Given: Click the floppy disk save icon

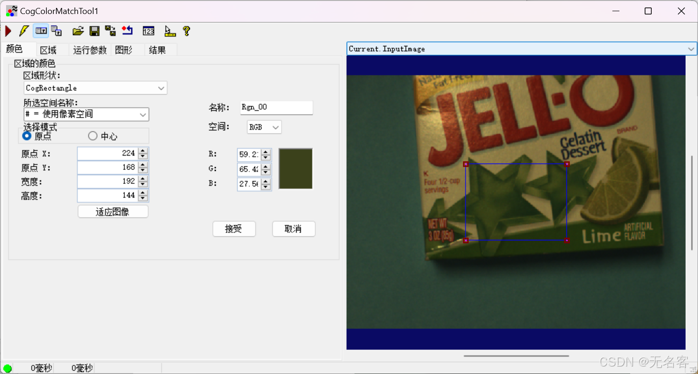Looking at the screenshot, I should (x=95, y=31).
